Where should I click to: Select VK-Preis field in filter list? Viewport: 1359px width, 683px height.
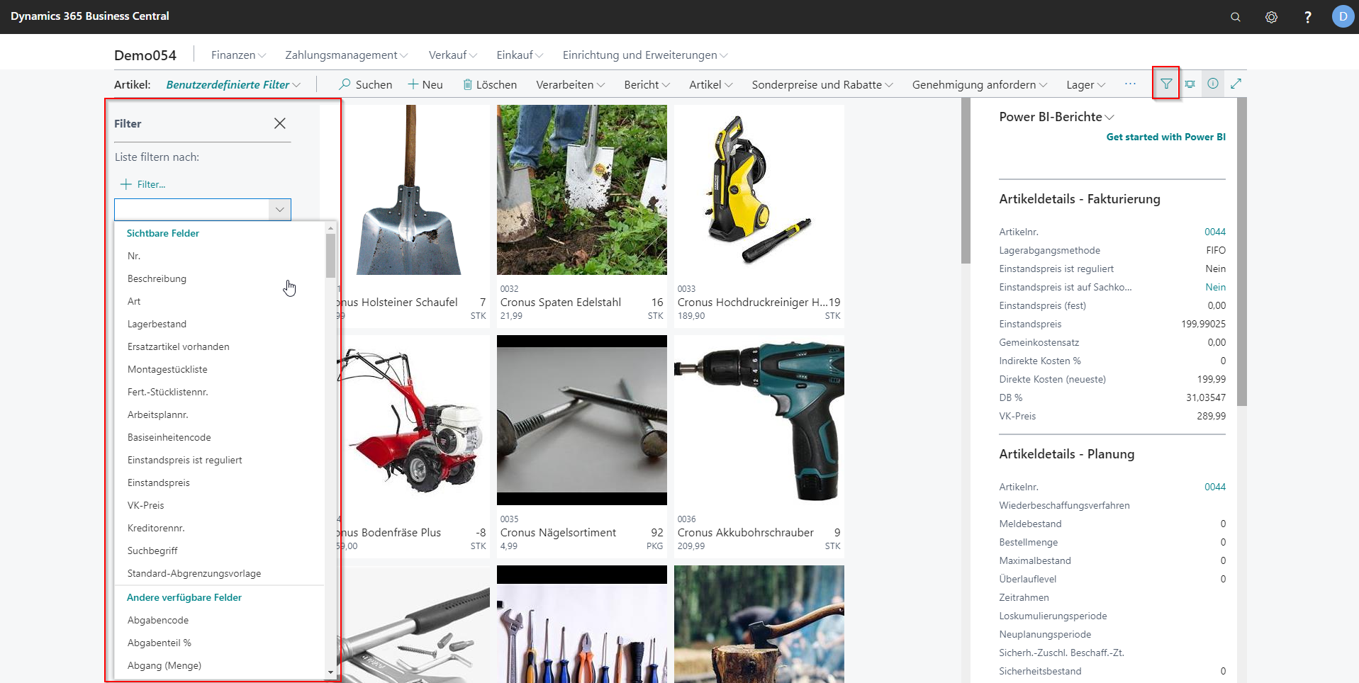220,505
